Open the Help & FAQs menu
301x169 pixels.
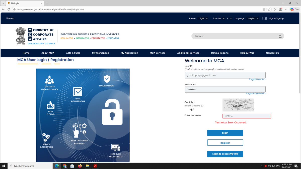(x=247, y=53)
